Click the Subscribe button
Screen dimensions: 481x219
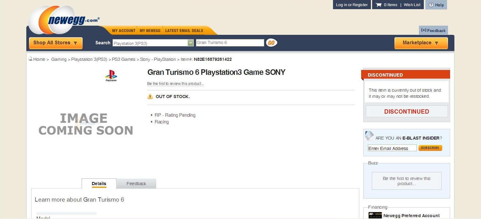[430, 148]
